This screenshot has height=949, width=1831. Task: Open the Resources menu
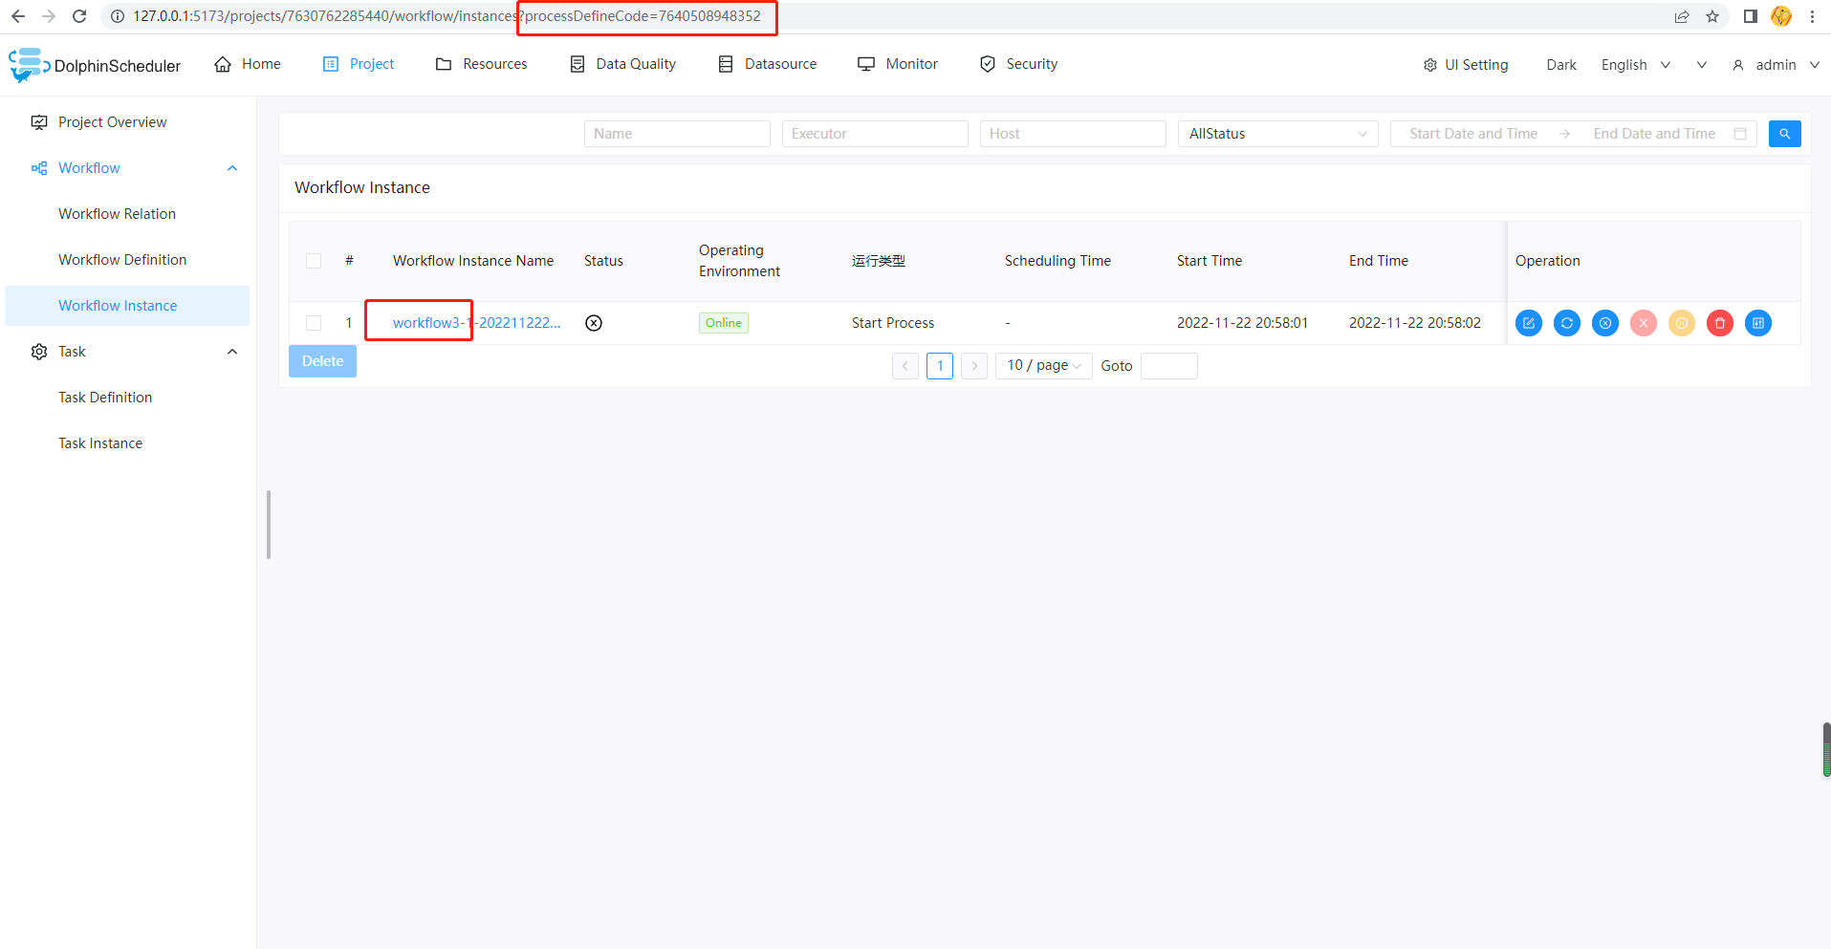481,64
